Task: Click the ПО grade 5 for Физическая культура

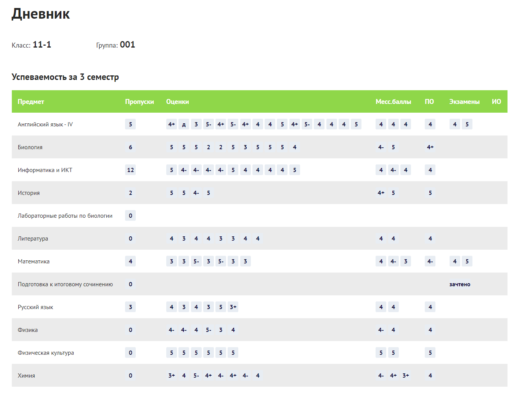Action: 430,353
